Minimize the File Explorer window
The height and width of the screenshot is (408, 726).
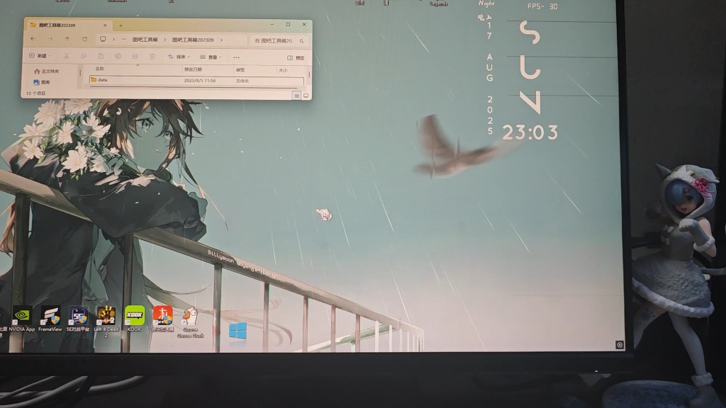point(272,24)
